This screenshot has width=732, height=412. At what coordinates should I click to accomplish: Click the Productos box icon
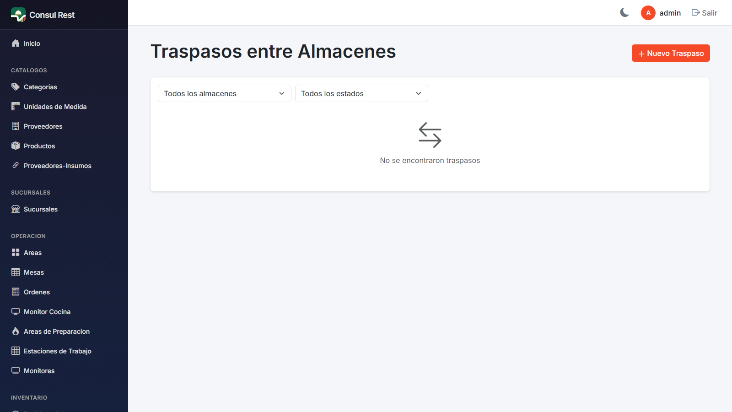click(16, 146)
